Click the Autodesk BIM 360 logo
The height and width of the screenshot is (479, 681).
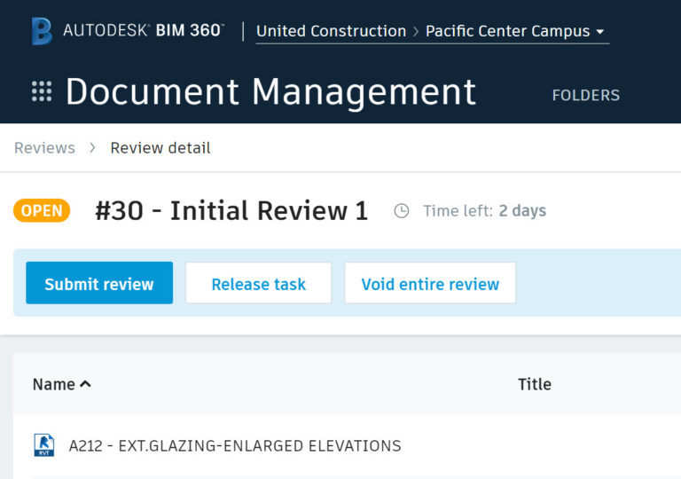[128, 31]
